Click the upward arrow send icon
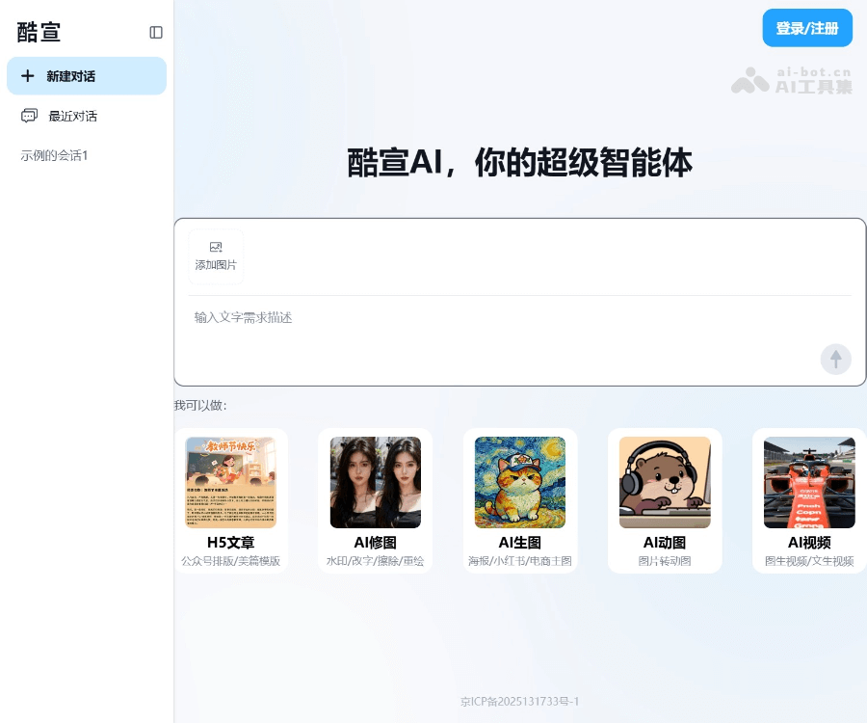This screenshot has height=723, width=867. pos(835,360)
